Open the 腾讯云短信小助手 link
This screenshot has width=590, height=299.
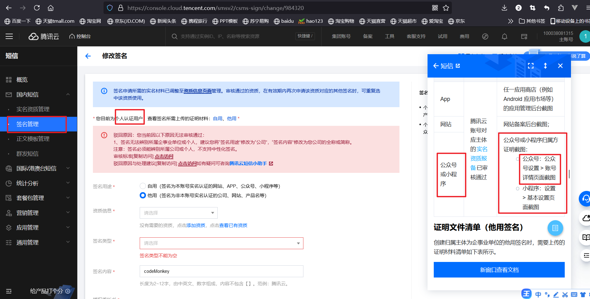[x=248, y=164]
